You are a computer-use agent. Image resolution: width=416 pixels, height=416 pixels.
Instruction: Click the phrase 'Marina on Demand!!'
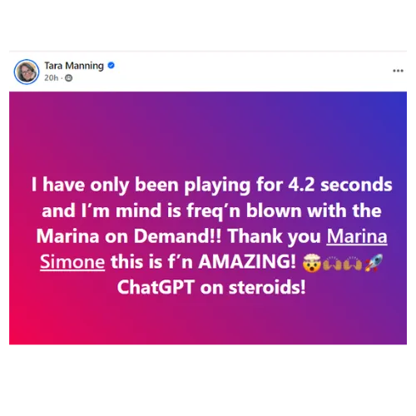[x=129, y=236]
